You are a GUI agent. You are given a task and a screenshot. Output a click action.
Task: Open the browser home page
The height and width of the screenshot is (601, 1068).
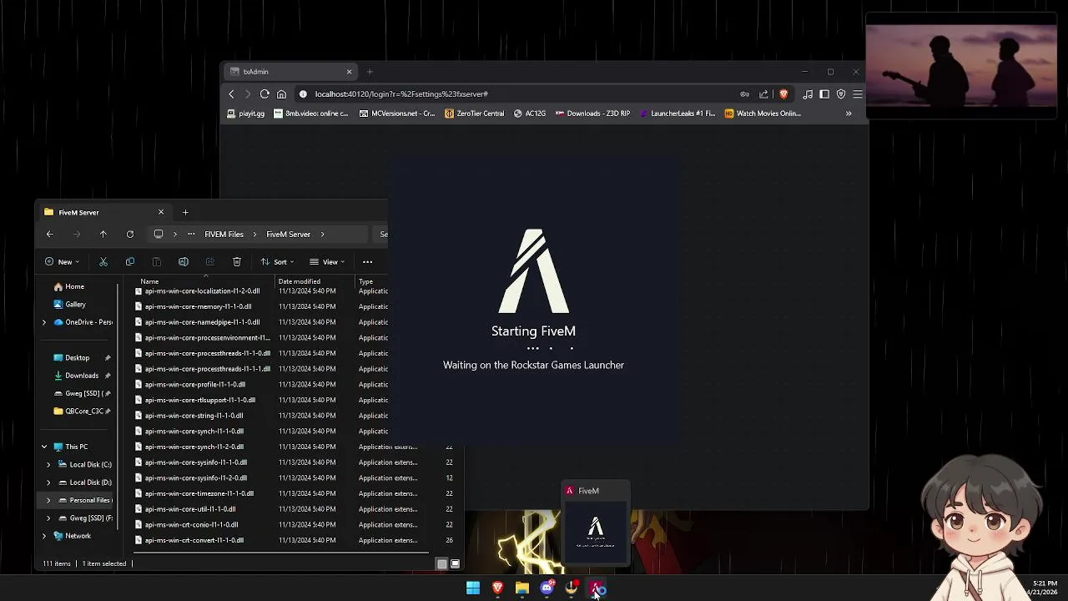point(282,94)
